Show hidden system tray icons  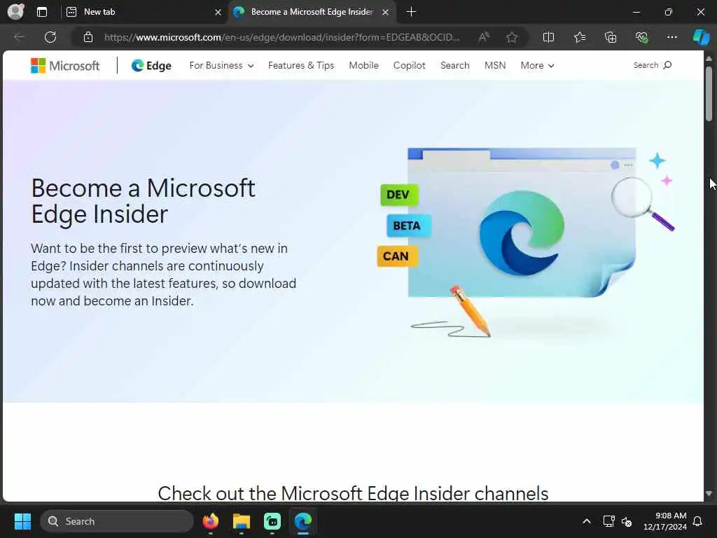point(586,521)
